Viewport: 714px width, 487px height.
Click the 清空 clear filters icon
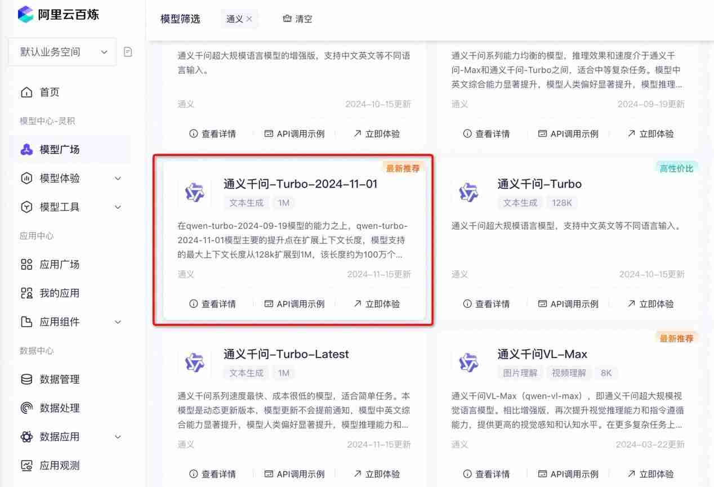[286, 19]
